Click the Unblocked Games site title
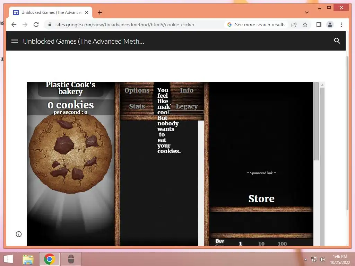 83,41
